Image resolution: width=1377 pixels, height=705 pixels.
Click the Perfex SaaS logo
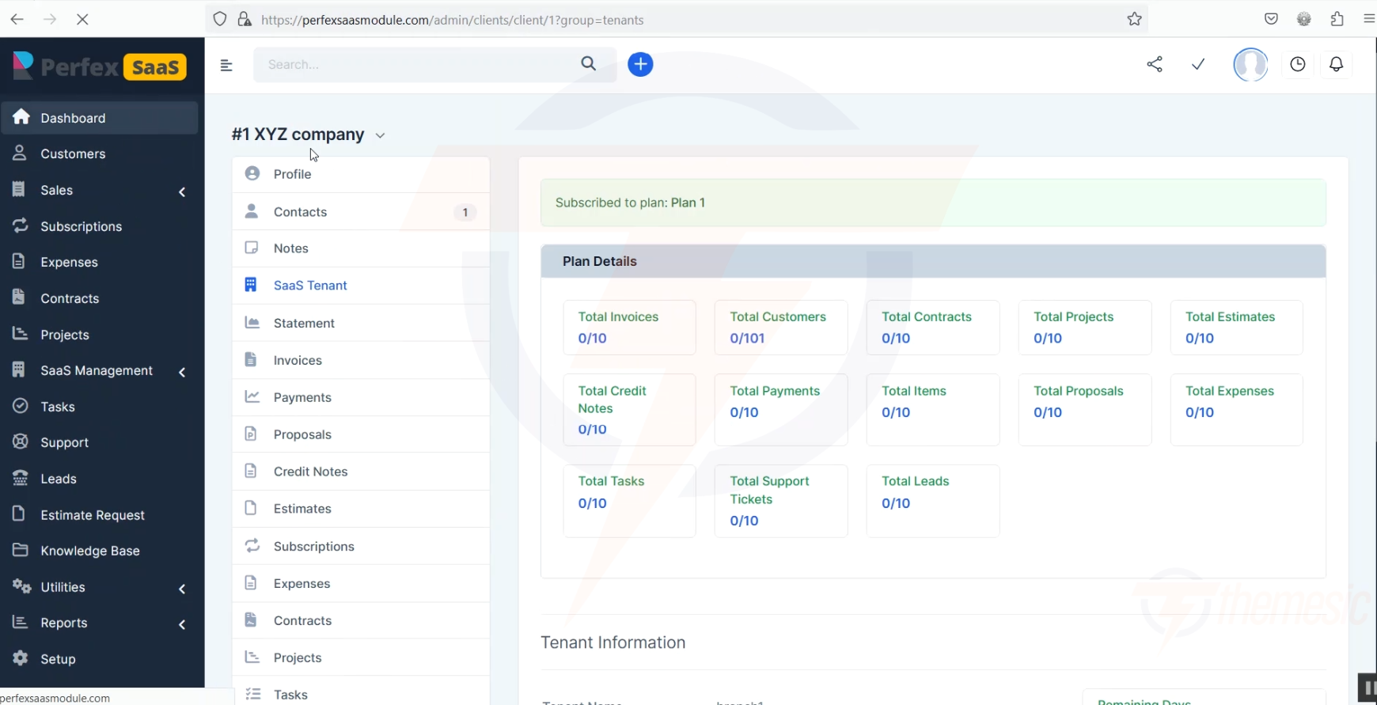click(100, 66)
